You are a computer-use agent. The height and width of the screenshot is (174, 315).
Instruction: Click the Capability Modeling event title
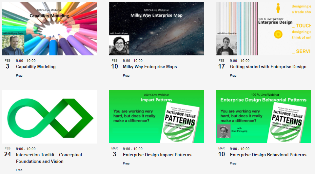(36, 67)
